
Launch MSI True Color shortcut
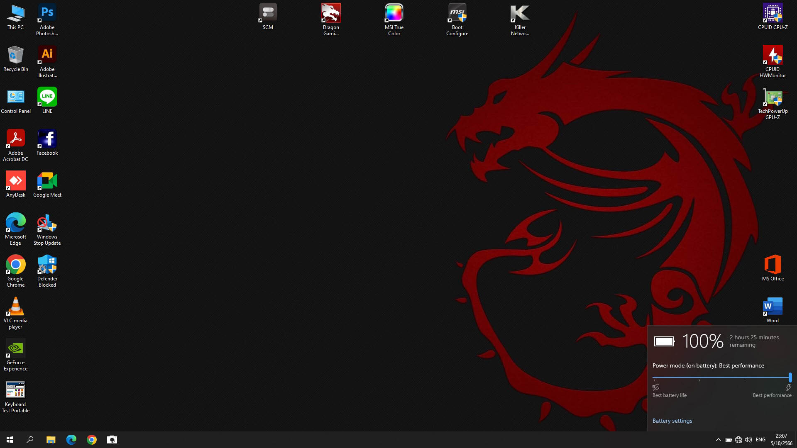click(394, 20)
